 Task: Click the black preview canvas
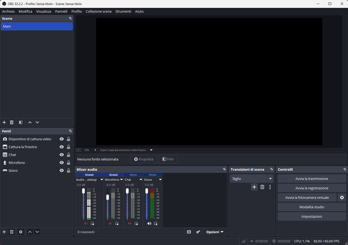coord(209,82)
